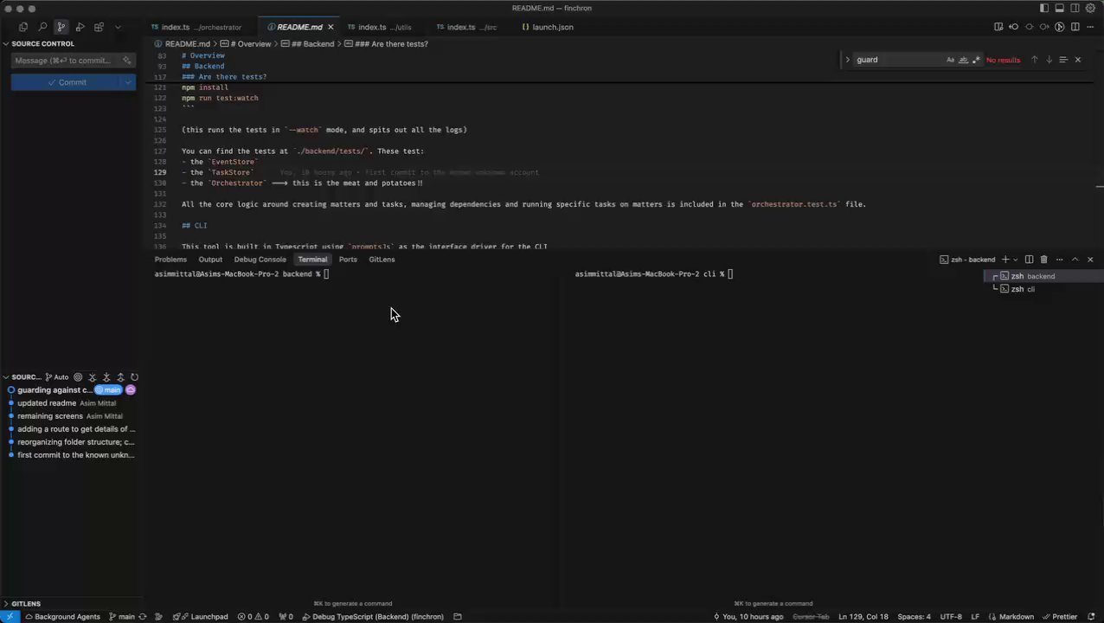Open the Explorer view in activity bar

[x=23, y=27]
